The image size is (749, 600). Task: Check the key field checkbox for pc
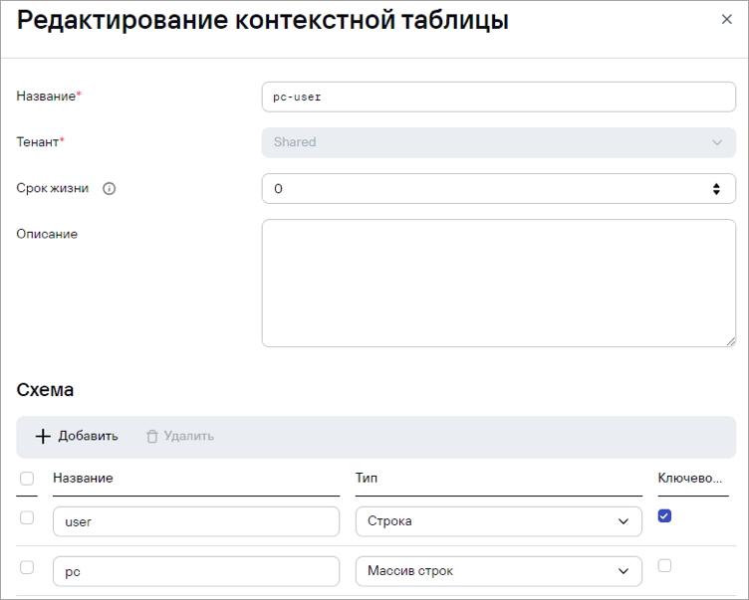point(664,565)
